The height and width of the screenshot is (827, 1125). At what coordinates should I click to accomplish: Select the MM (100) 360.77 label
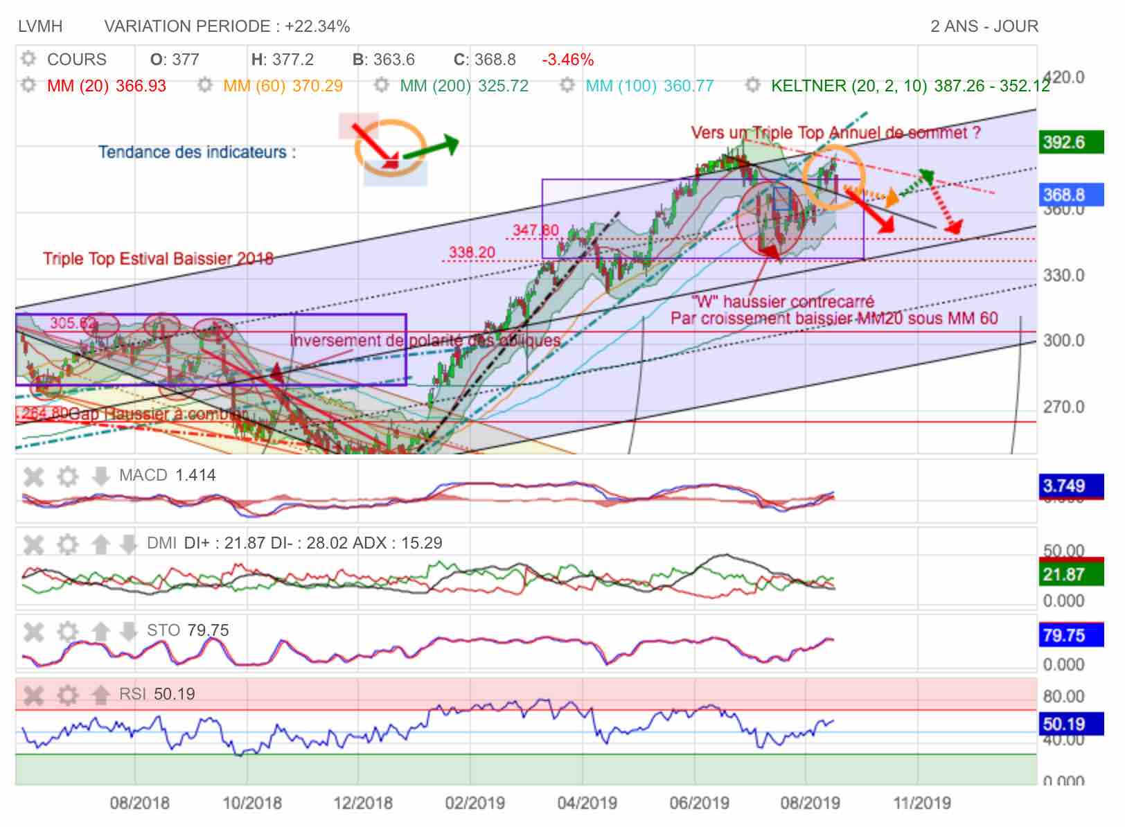pos(650,86)
